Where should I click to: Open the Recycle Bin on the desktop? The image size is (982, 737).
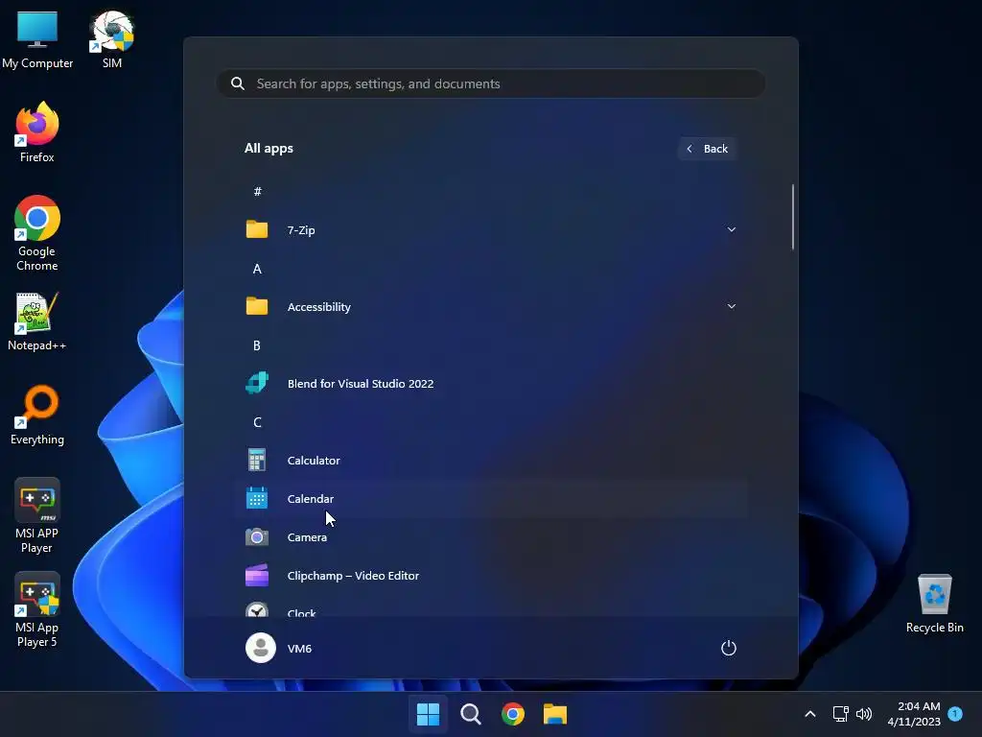934,603
